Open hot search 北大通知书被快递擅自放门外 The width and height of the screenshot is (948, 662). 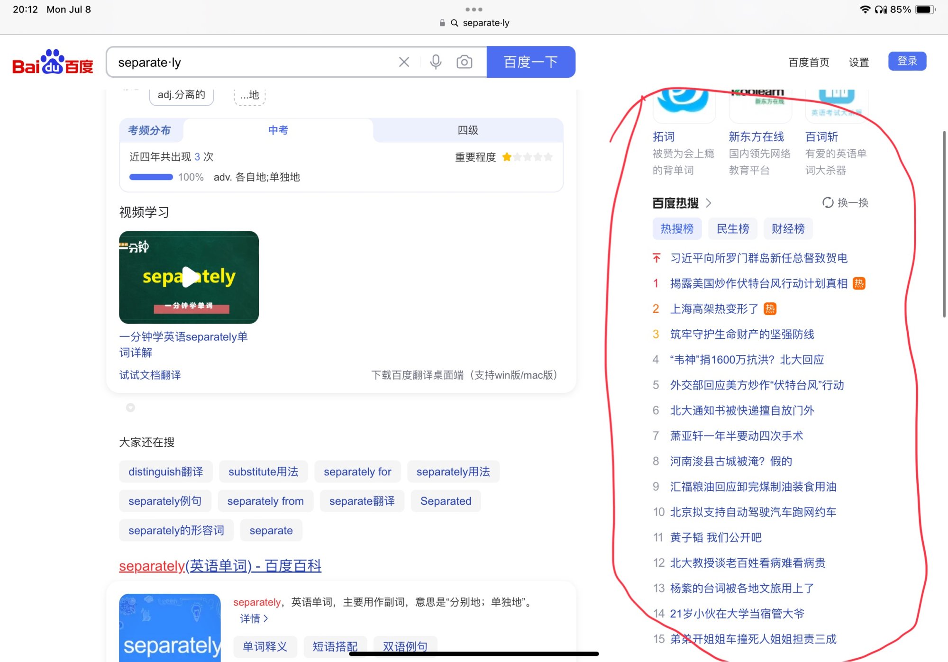click(x=742, y=410)
